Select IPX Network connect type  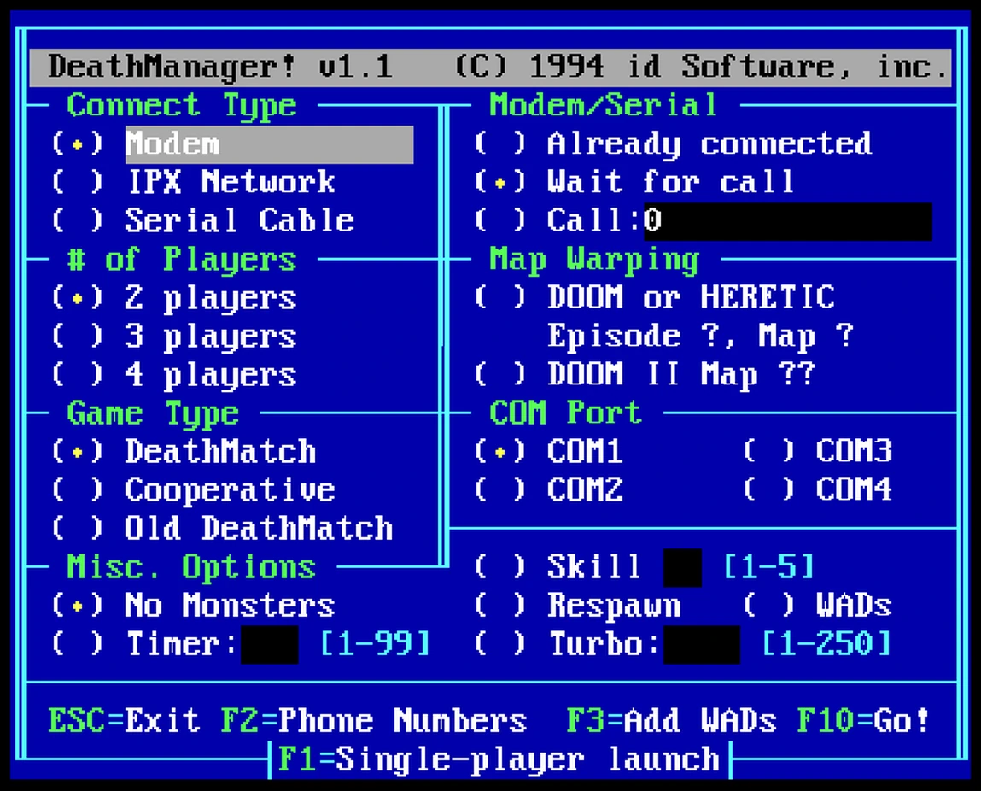(194, 182)
